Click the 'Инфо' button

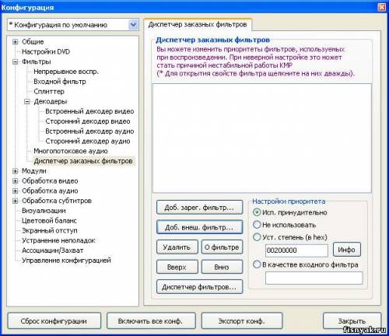tap(346, 250)
